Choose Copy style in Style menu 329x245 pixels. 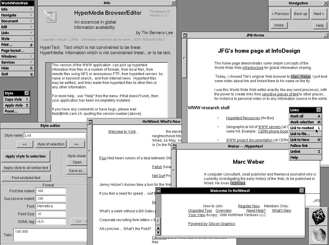coord(16,99)
